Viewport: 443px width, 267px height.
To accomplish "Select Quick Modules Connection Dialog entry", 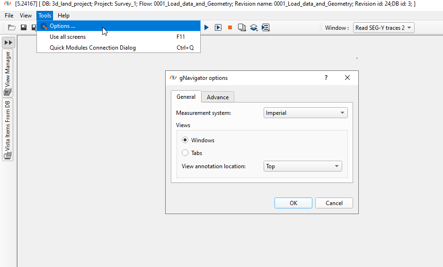I will click(119, 47).
